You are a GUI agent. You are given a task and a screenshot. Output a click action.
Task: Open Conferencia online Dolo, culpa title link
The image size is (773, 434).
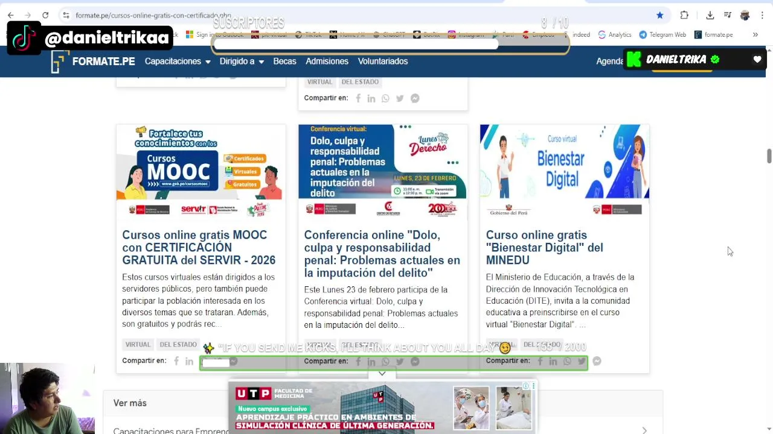point(382,254)
